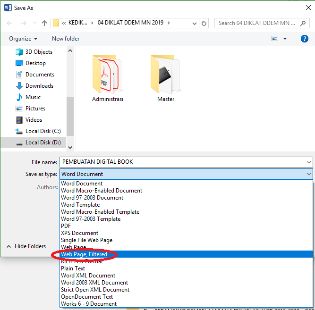This screenshot has height=310, width=315.
Task: Click the Forward navigation arrow
Action: [24, 23]
